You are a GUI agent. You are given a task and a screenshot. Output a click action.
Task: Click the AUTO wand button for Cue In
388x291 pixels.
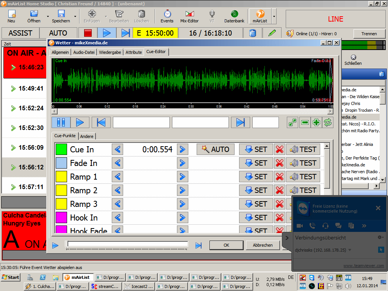coord(216,149)
